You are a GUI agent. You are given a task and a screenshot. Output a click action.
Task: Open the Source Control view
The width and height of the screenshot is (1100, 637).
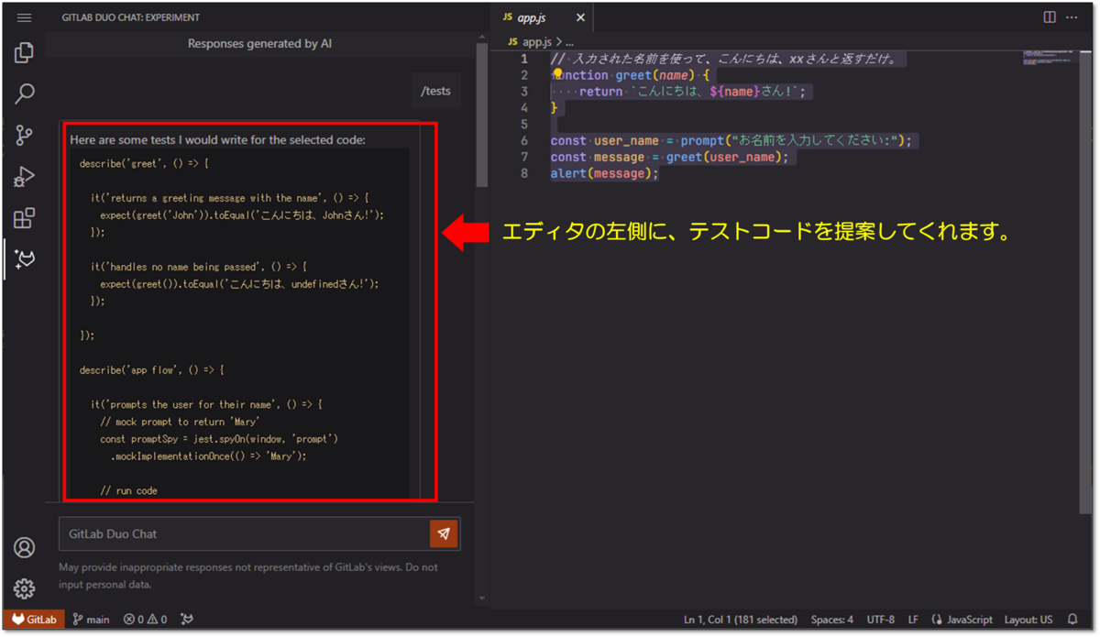(x=25, y=136)
